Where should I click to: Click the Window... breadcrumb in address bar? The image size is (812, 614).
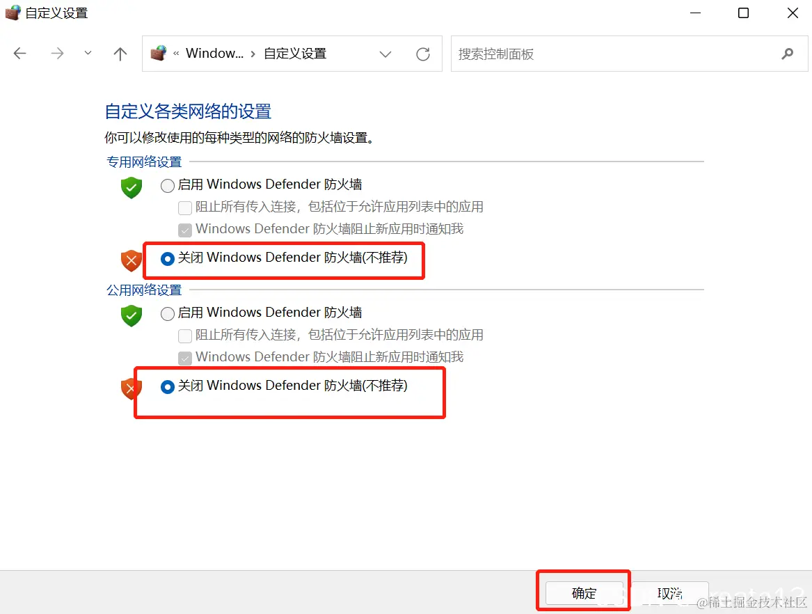point(214,54)
